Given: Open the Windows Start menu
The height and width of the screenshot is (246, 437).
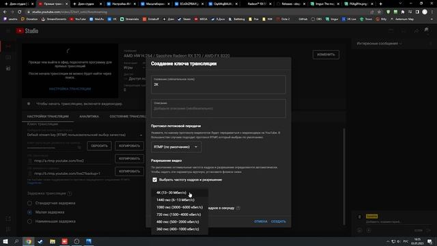Looking at the screenshot, I should pos(5,241).
